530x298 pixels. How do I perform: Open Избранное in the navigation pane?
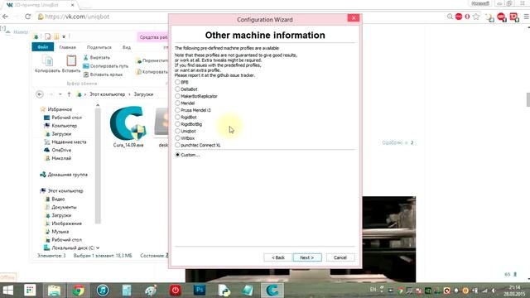56,109
